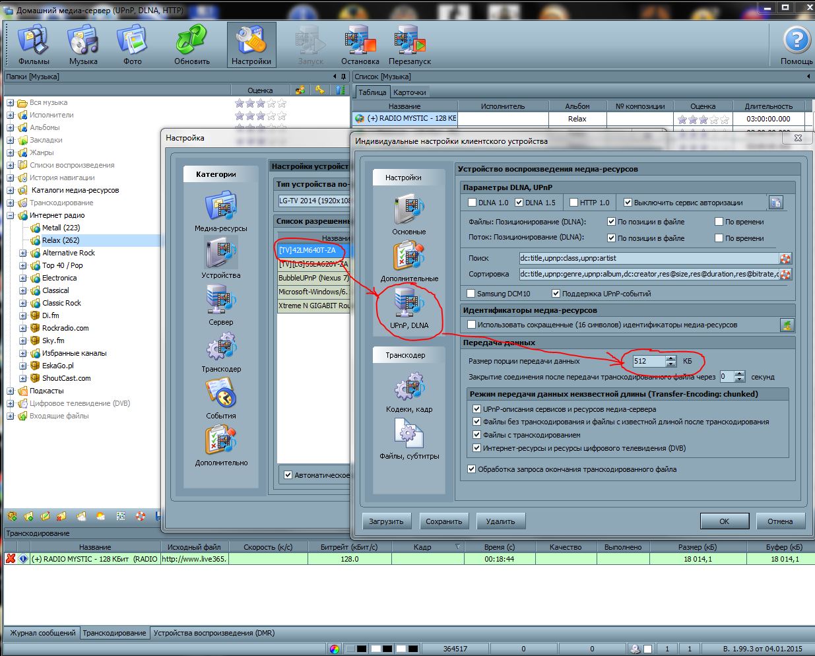Click the Сохранить button
Screen dimensions: 815x656
443,521
